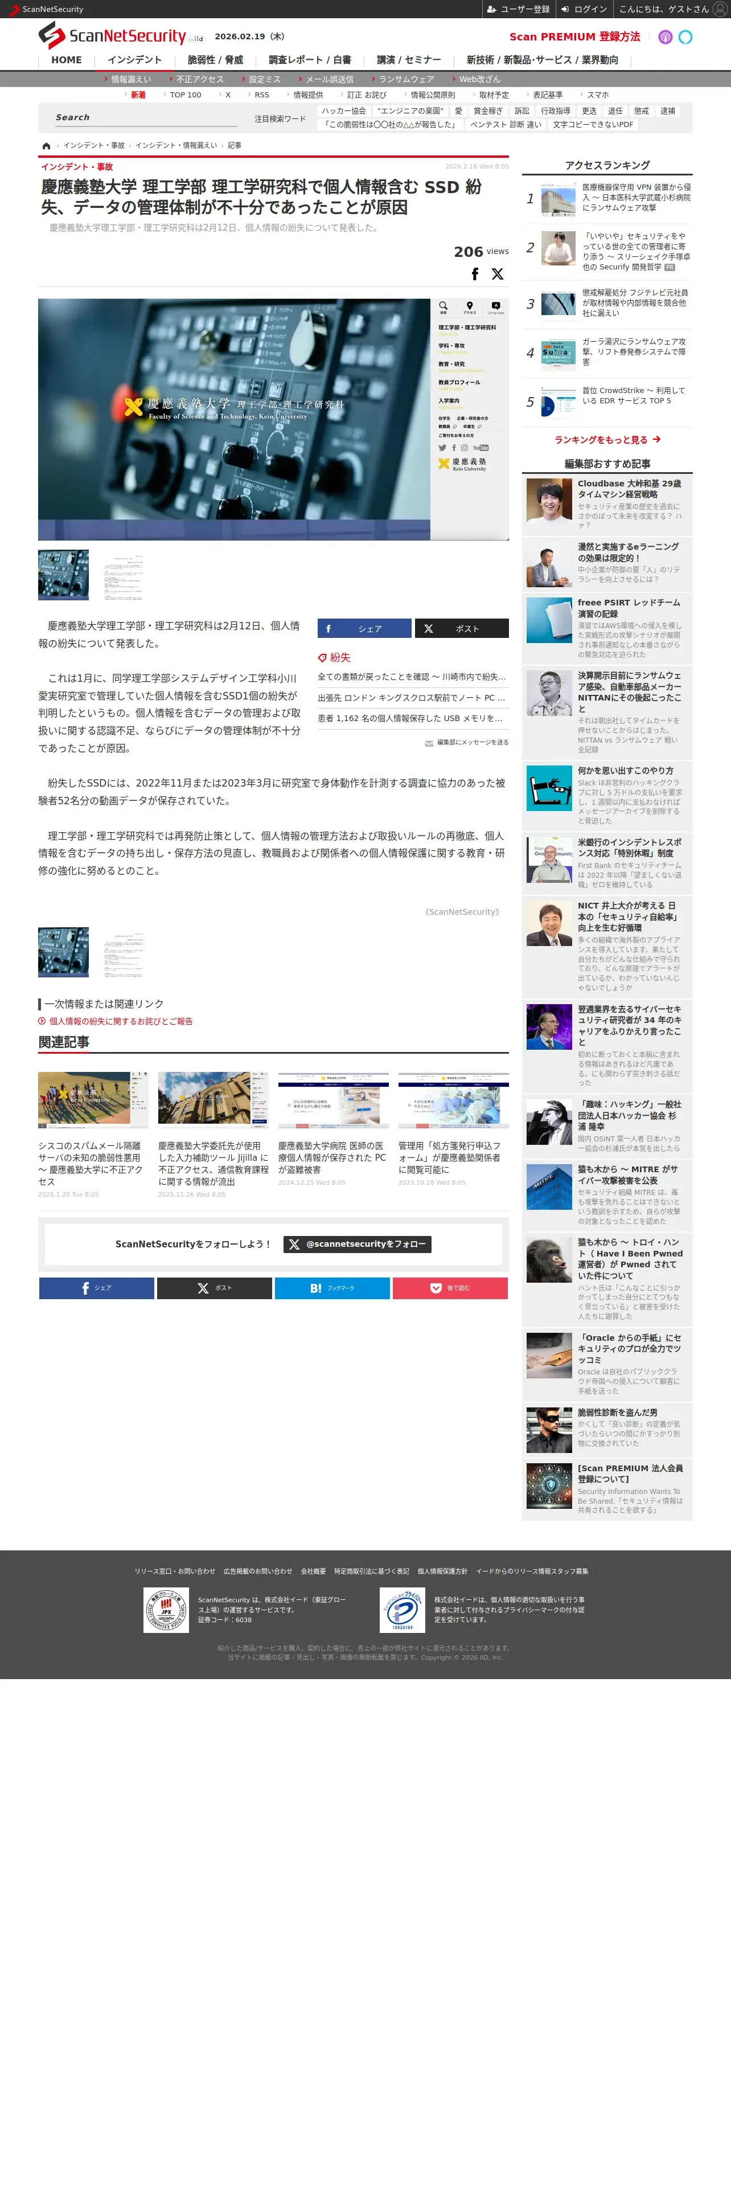Click main Keio University article image

[273, 419]
